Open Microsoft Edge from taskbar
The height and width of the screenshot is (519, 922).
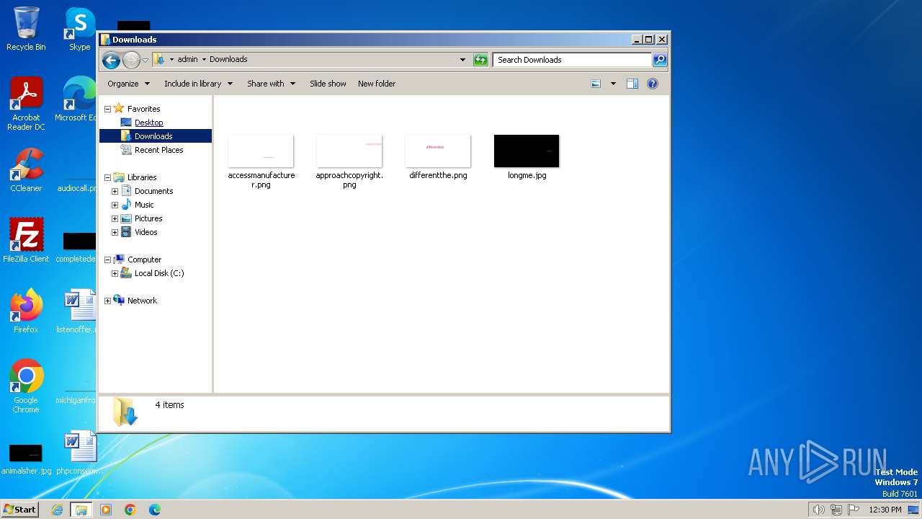coord(155,510)
